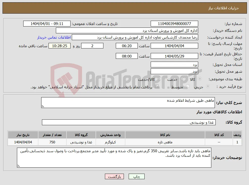Image resolution: width=249 pixels, height=185 pixels.
Task: Click the چاپ print button
Action: tap(137, 176)
